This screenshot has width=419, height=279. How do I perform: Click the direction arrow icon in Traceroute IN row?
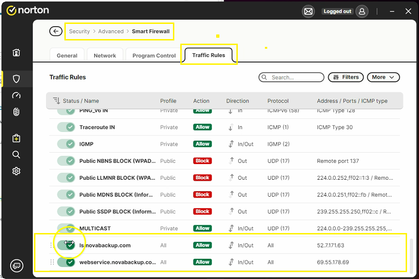231,127
